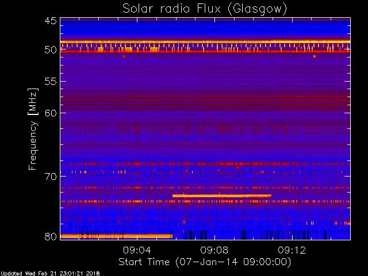Image resolution: width=368 pixels, height=276 pixels.
Task: Click the 45 frequency tick label
Action: coord(51,21)
